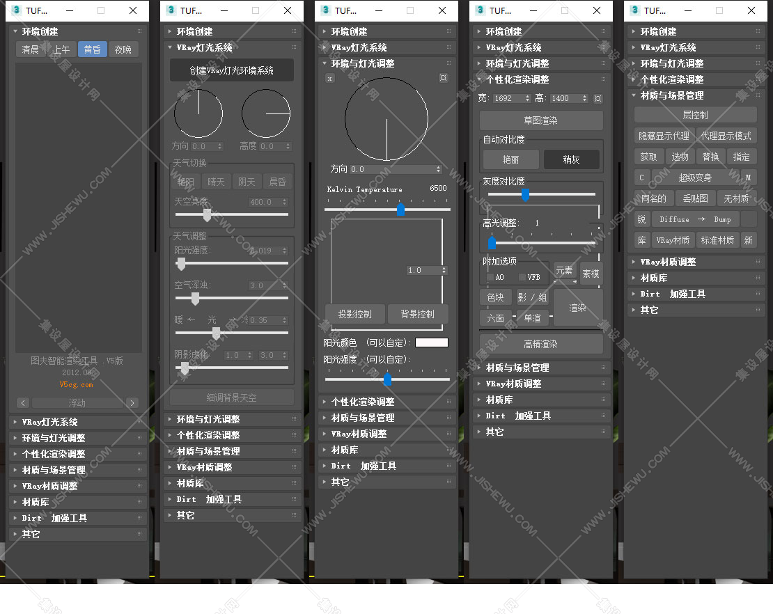Open 背景控制 settings
The height and width of the screenshot is (614, 773).
418,314
